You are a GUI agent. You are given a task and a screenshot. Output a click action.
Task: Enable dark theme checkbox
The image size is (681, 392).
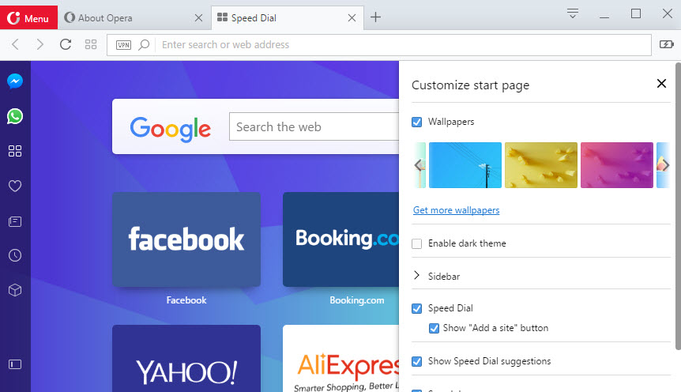[x=416, y=243]
